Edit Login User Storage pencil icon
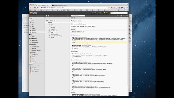This screenshot has width=174, height=98. 73,89
